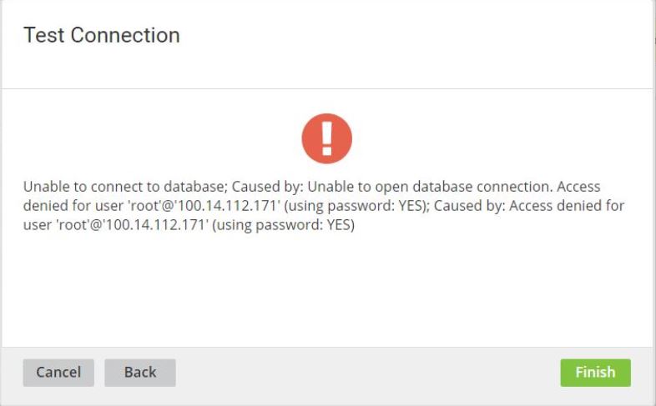The image size is (656, 406).
Task: Click the word "Access" ending the first line
Action: click(x=578, y=187)
